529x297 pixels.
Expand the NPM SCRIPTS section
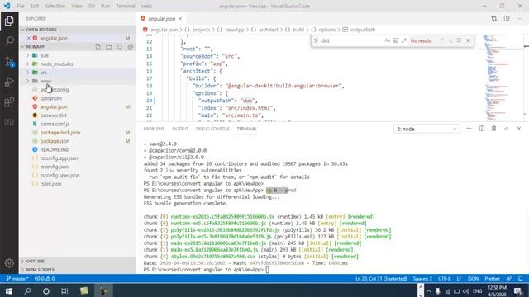click(x=78, y=270)
